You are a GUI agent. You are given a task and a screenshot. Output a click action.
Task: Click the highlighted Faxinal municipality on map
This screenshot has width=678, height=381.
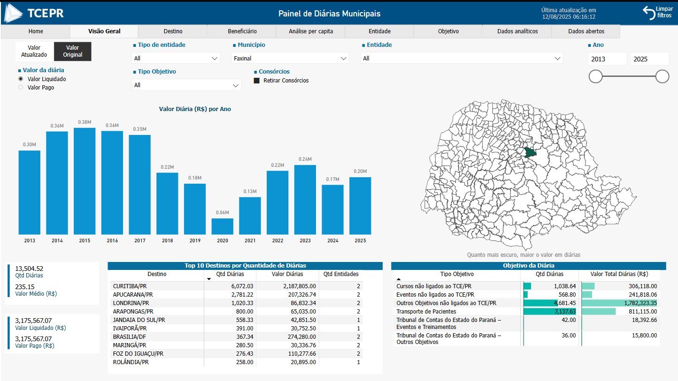pos(530,152)
